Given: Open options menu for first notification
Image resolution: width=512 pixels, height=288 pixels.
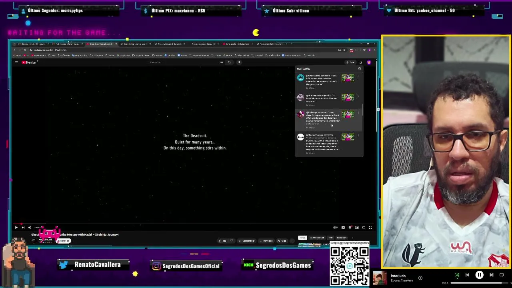Looking at the screenshot, I should pos(358,76).
